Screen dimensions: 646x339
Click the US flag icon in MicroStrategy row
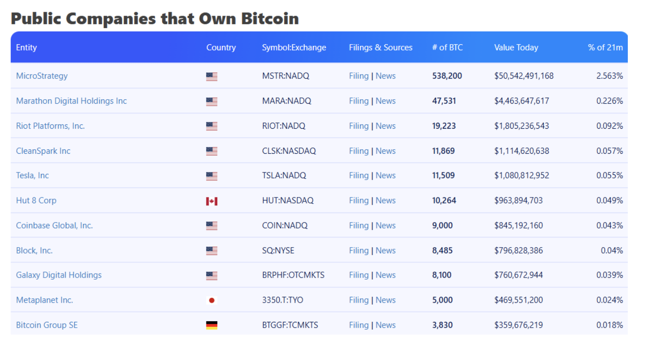point(211,76)
